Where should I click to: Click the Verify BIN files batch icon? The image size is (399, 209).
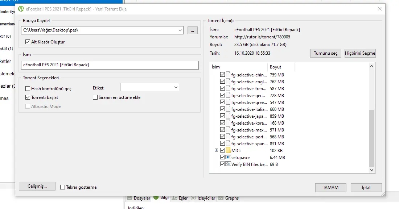pos(228,164)
